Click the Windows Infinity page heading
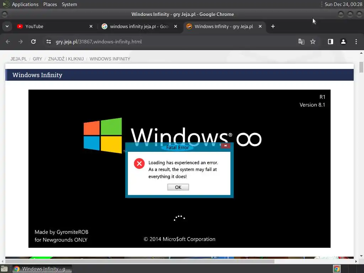Viewport: 364px width, 273px height. click(37, 75)
